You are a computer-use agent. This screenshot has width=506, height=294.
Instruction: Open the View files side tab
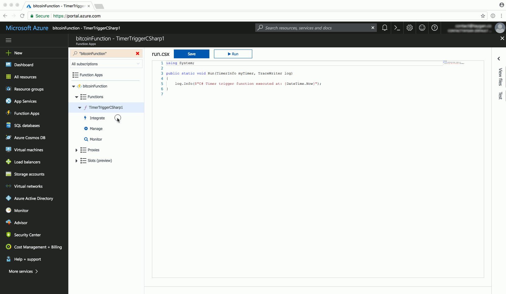pyautogui.click(x=500, y=77)
